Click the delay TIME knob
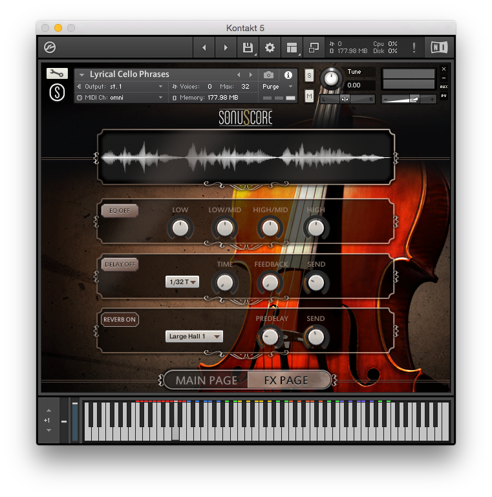The image size is (492, 497). pyautogui.click(x=225, y=282)
